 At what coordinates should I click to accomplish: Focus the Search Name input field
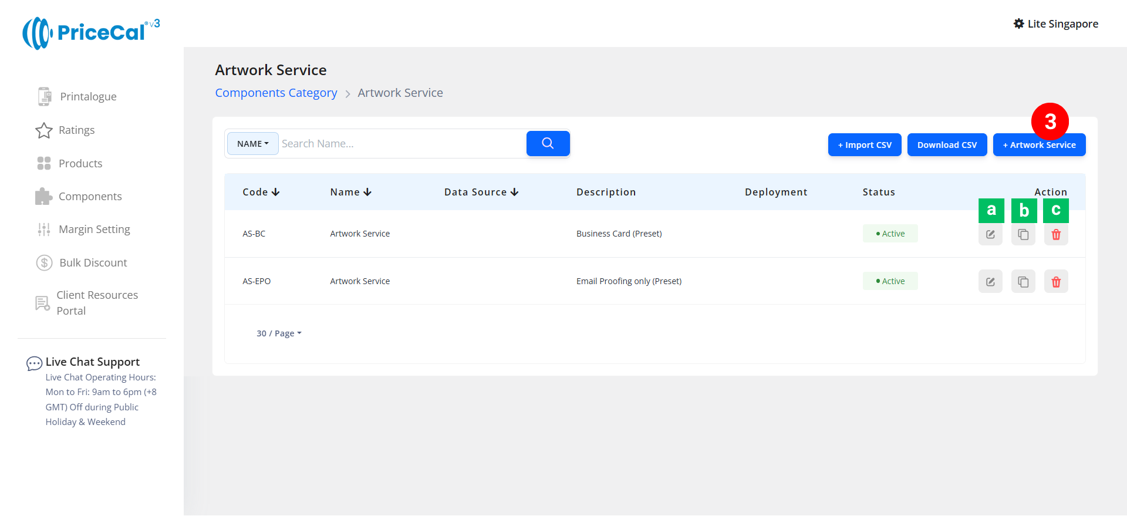[402, 144]
